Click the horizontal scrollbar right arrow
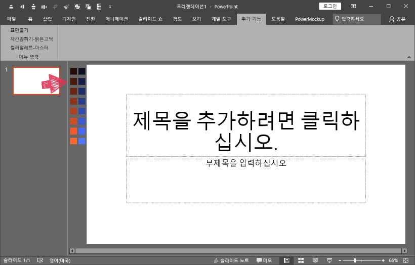 (404, 251)
